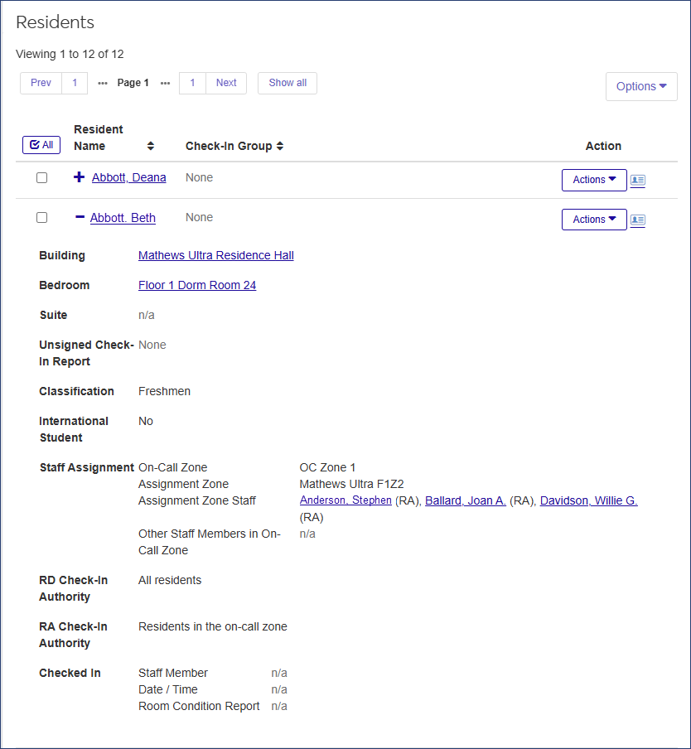
Task: Open ID card icon for Abbott, Deana
Action: point(637,180)
